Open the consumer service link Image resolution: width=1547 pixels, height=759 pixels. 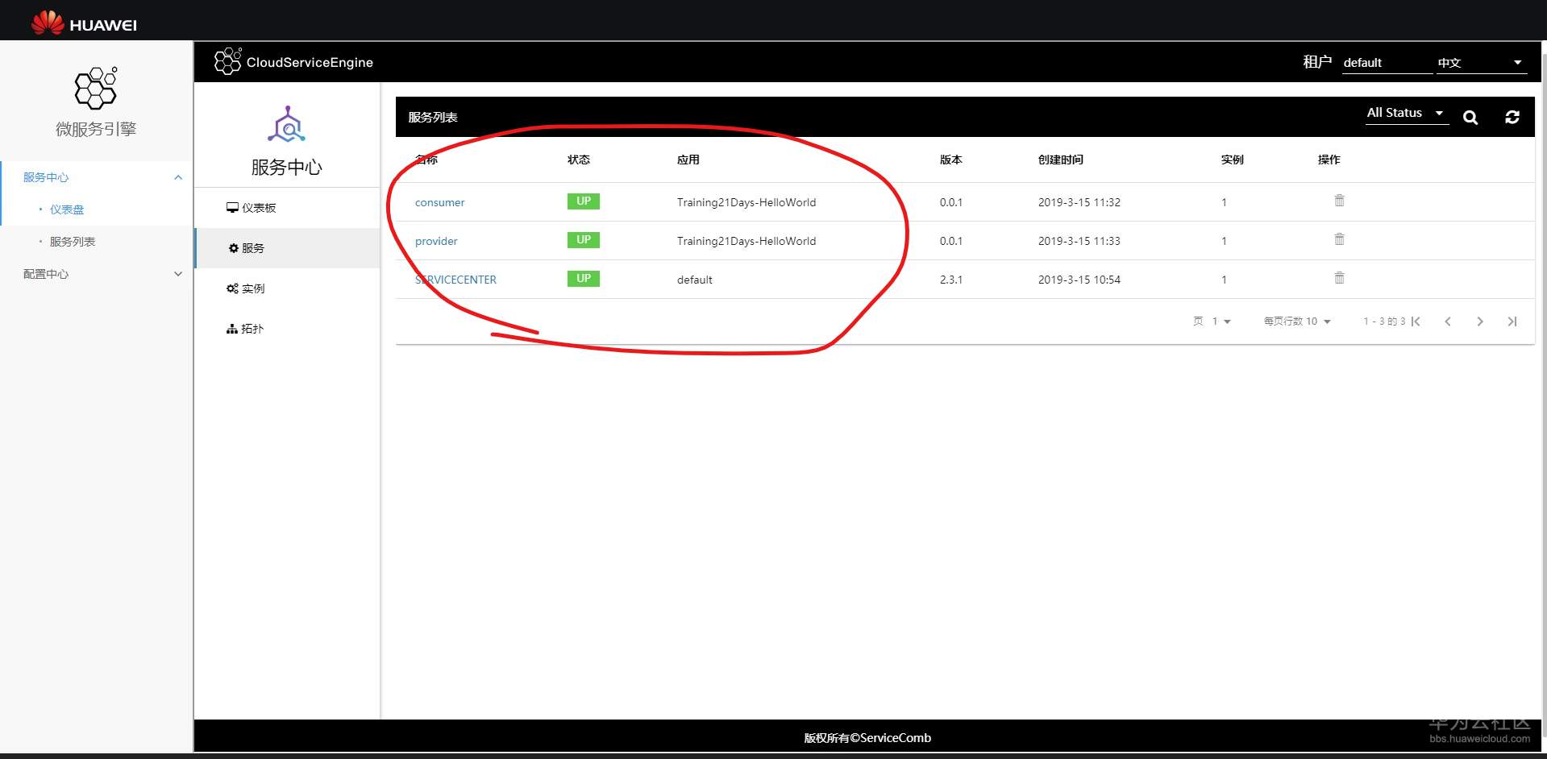440,202
